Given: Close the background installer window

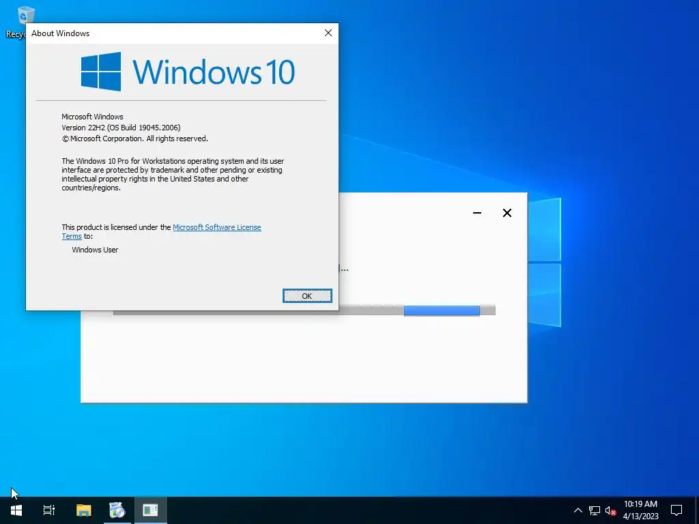Looking at the screenshot, I should point(507,213).
